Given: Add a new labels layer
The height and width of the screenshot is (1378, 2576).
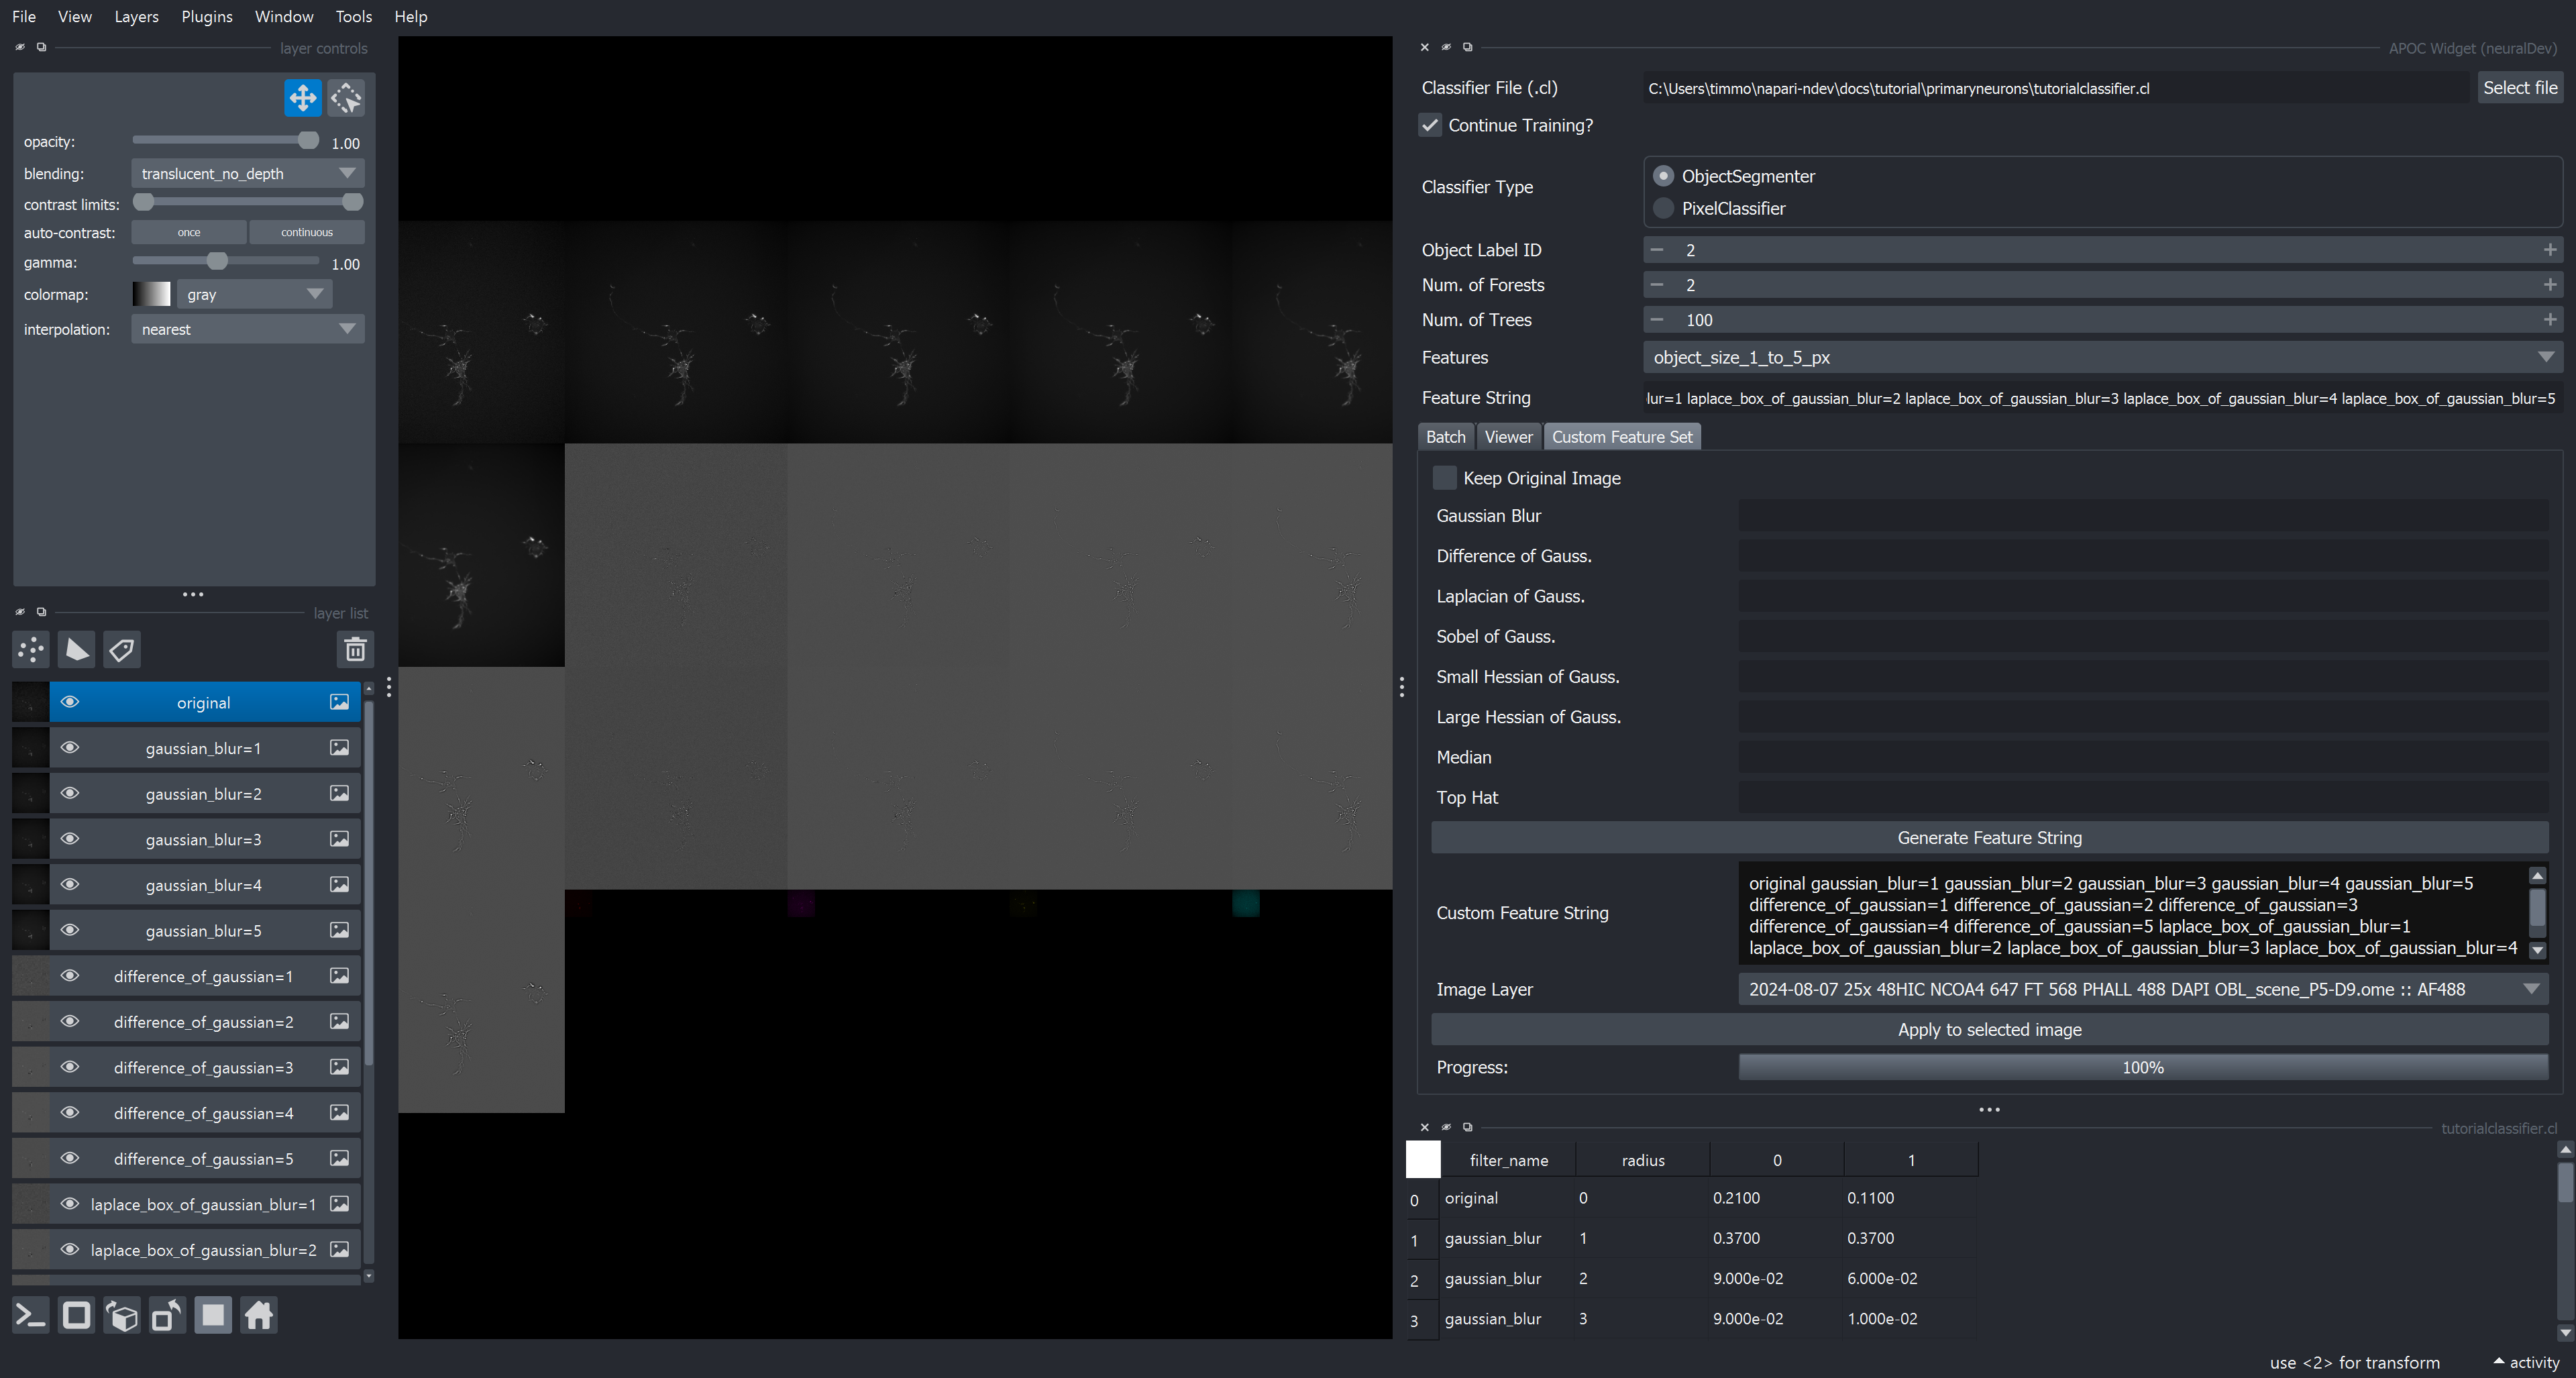Looking at the screenshot, I should pos(122,650).
